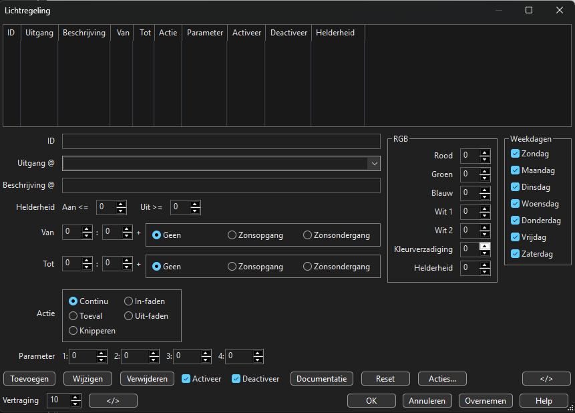
Task: Maximize the Lichtregeling window
Action: coord(529,10)
